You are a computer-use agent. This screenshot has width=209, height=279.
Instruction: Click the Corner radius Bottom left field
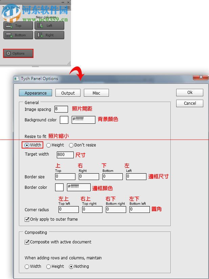tap(140, 210)
